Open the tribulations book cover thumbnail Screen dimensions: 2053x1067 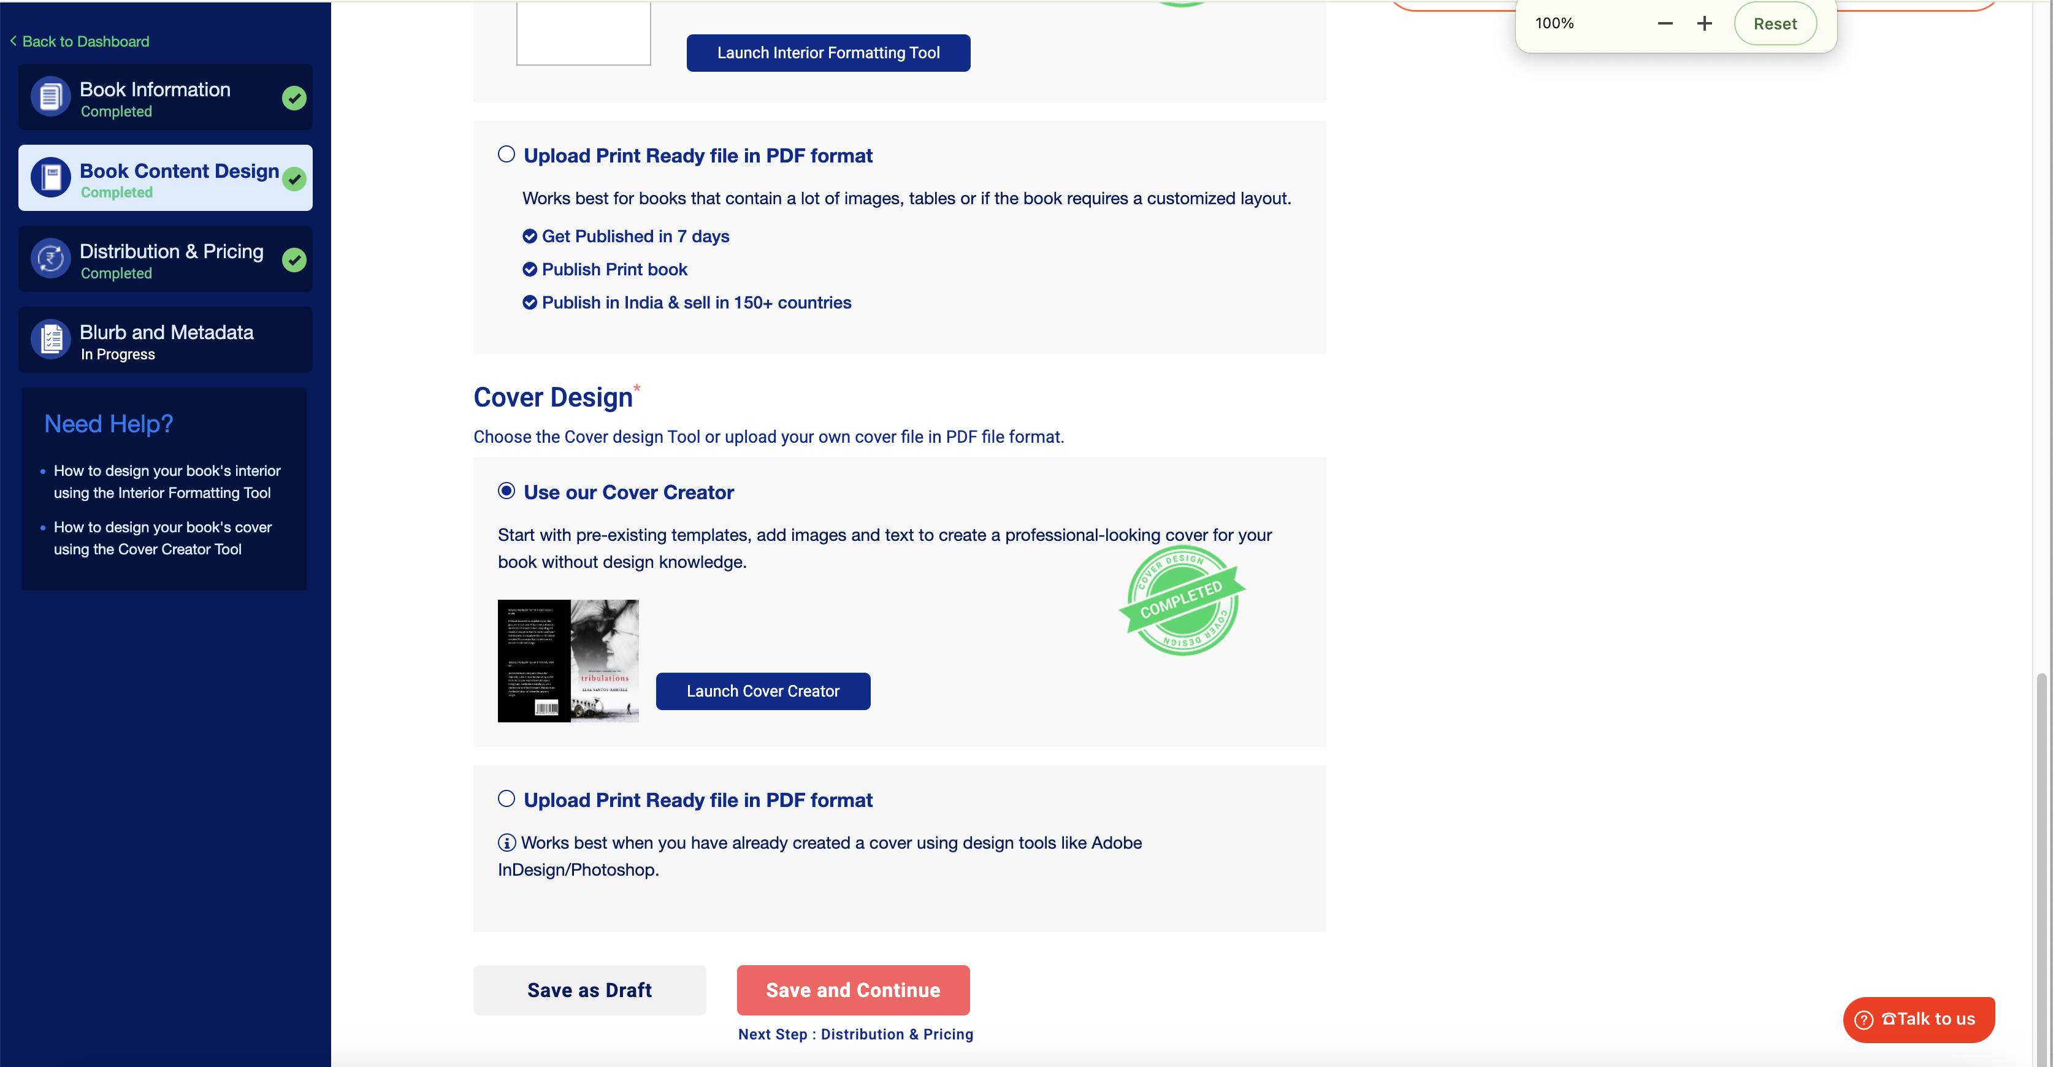coord(568,660)
